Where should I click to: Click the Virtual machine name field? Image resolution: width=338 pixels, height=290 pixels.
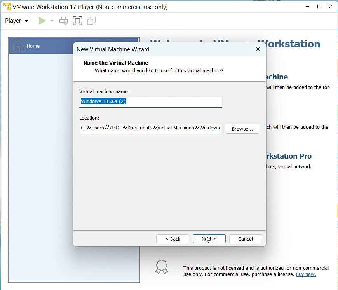pyautogui.click(x=150, y=102)
